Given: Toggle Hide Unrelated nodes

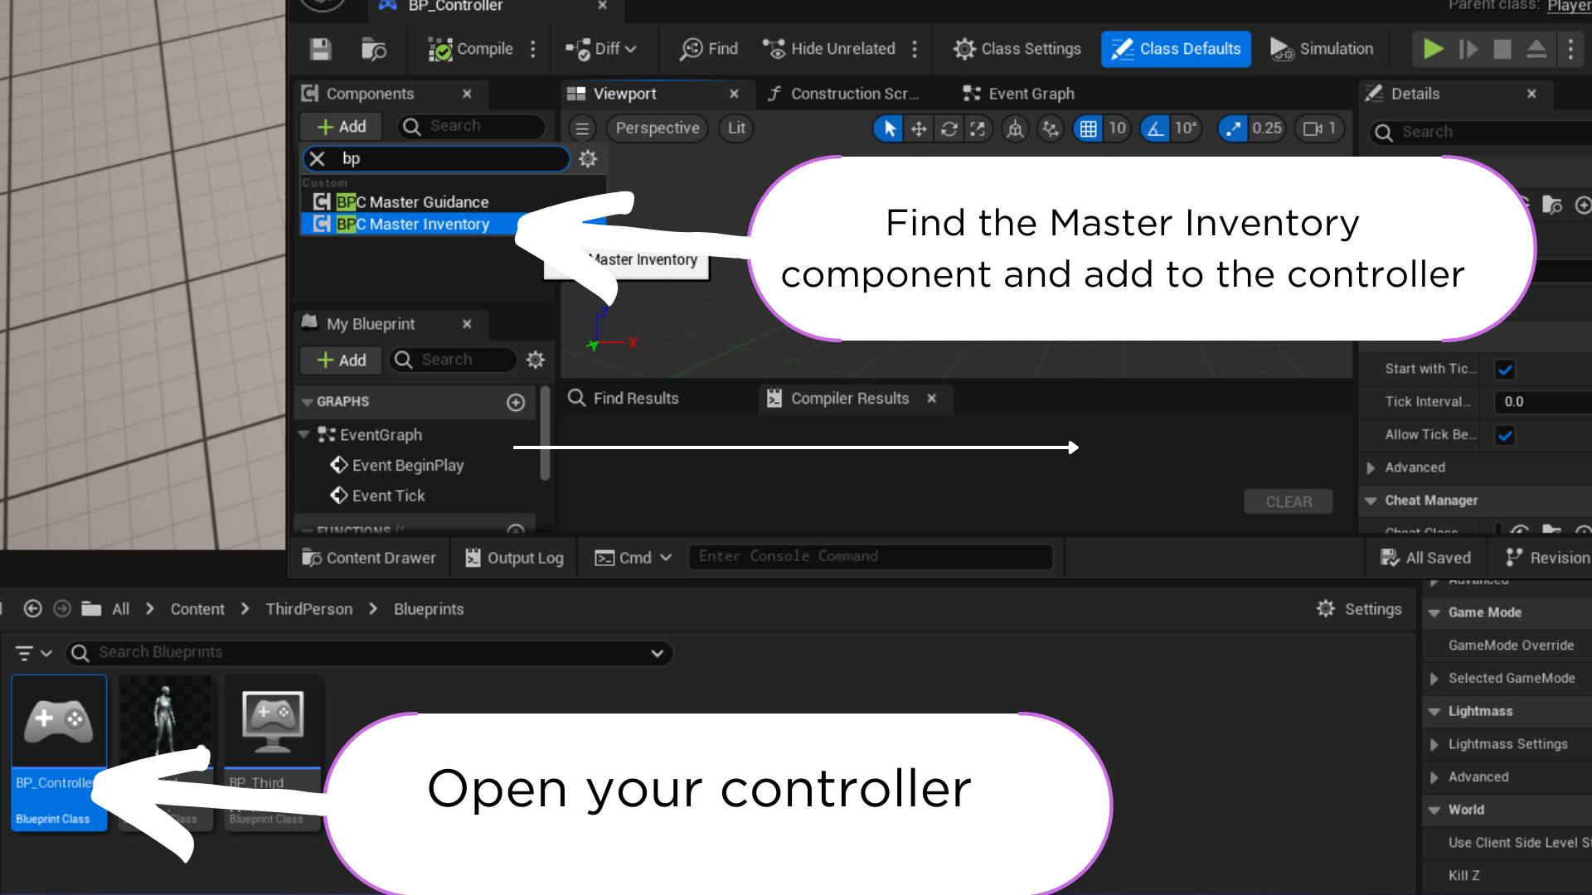Looking at the screenshot, I should click(829, 49).
